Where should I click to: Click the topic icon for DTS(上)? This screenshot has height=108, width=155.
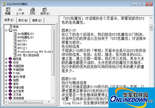pyautogui.click(x=15, y=48)
